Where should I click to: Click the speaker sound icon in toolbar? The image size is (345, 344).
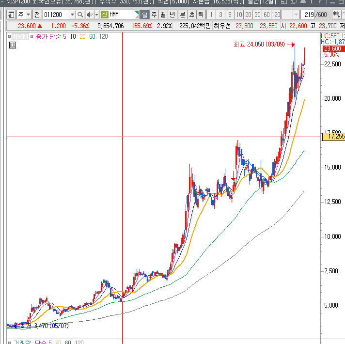90,15
